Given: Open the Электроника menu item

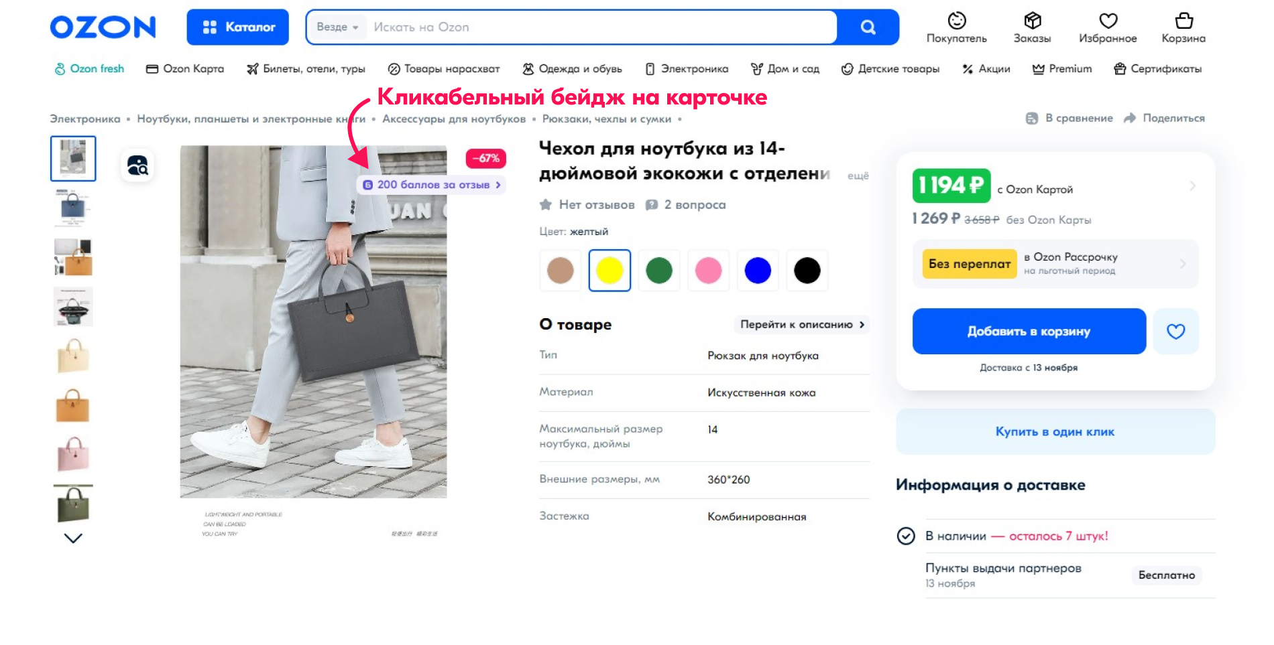Looking at the screenshot, I should [x=687, y=69].
